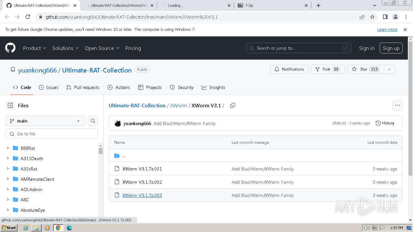413x232 pixels.
Task: Open a new browser tab
Action: point(318,5)
